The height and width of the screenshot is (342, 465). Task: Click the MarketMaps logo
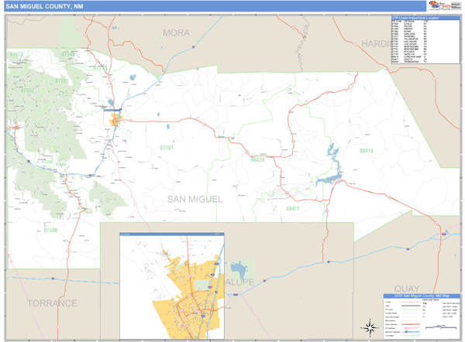point(441,6)
